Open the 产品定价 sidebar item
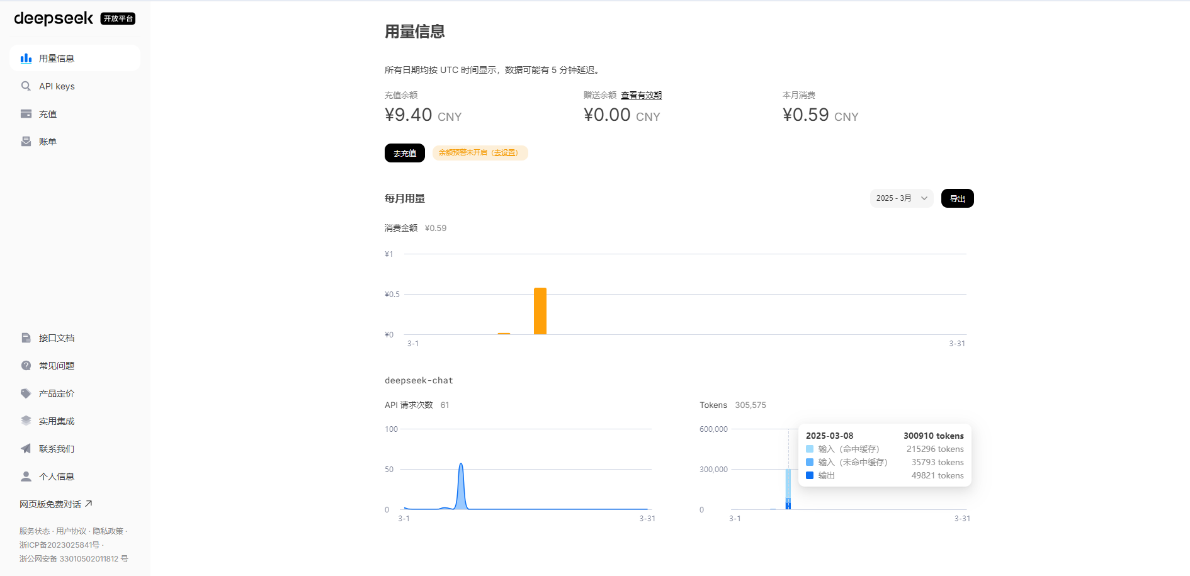 tap(75, 393)
